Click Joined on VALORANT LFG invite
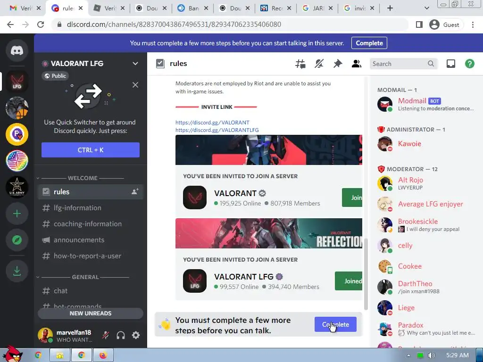Viewport: 483px width, 362px height. (349, 281)
